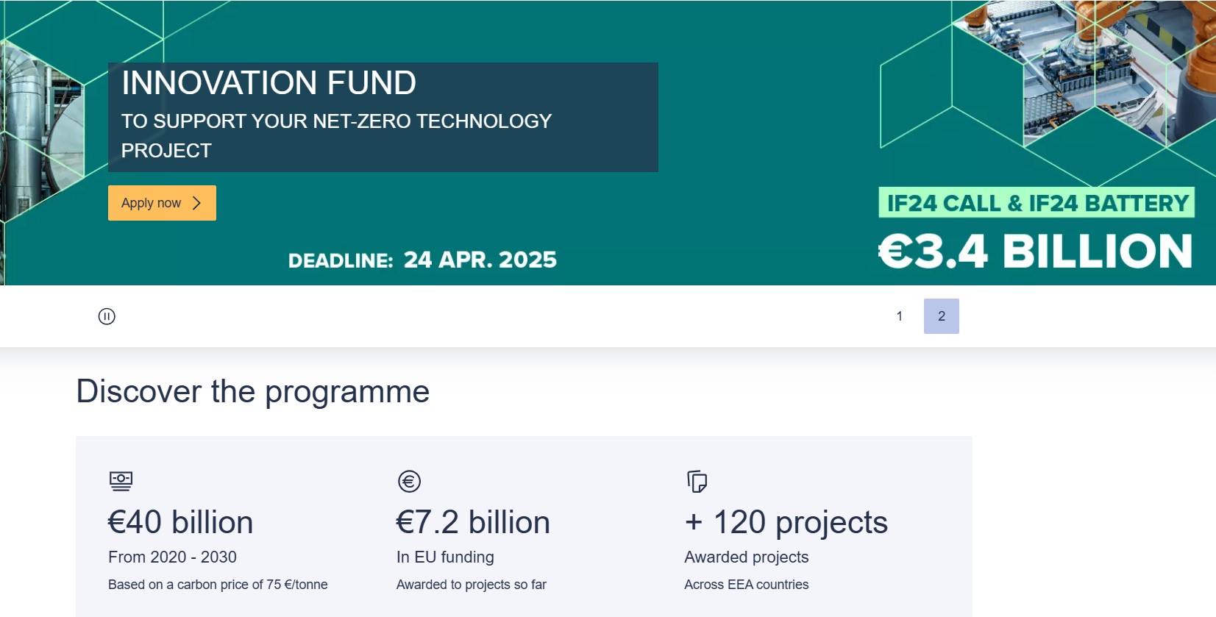Click the Discover the programme heading

[253, 391]
